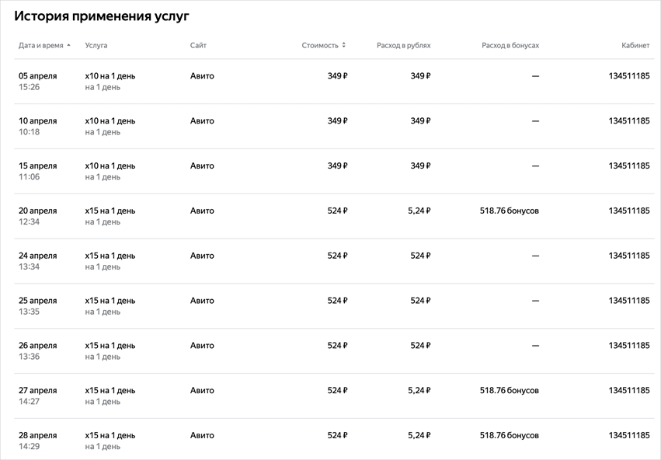This screenshot has height=460, width=661.
Task: Select the Услуга column header
Action: (96, 46)
